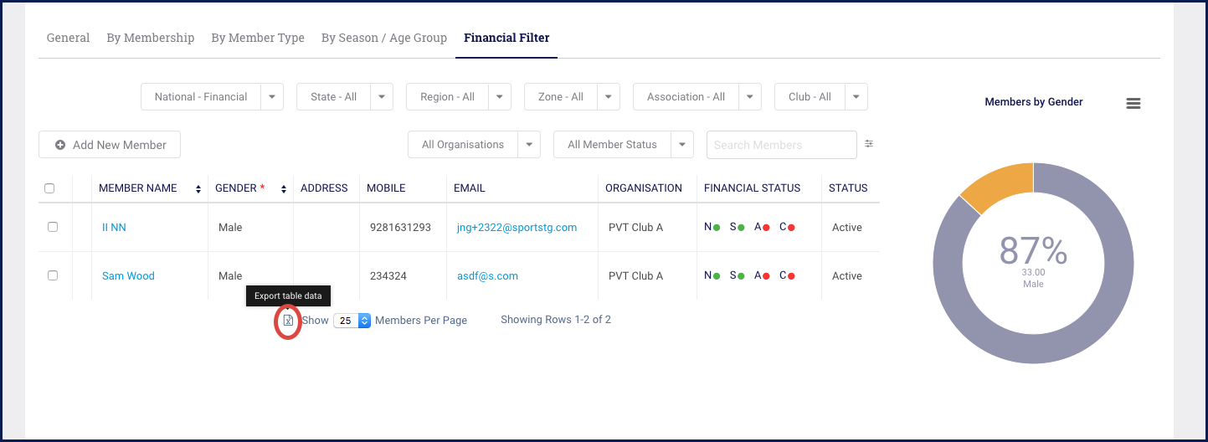Sort by Member Name column arrows

click(x=198, y=189)
